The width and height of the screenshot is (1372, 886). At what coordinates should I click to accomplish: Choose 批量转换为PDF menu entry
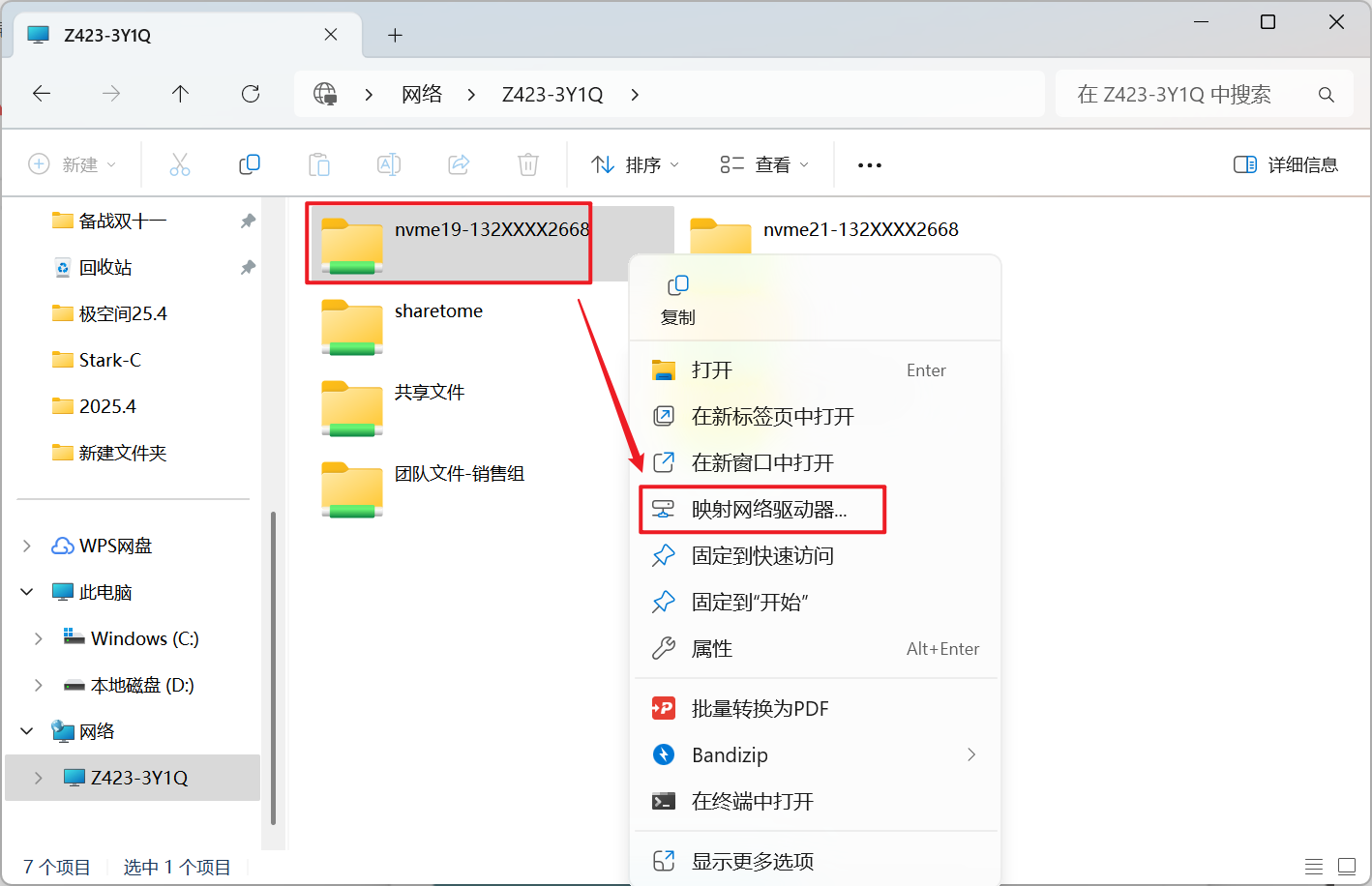[x=816, y=709]
